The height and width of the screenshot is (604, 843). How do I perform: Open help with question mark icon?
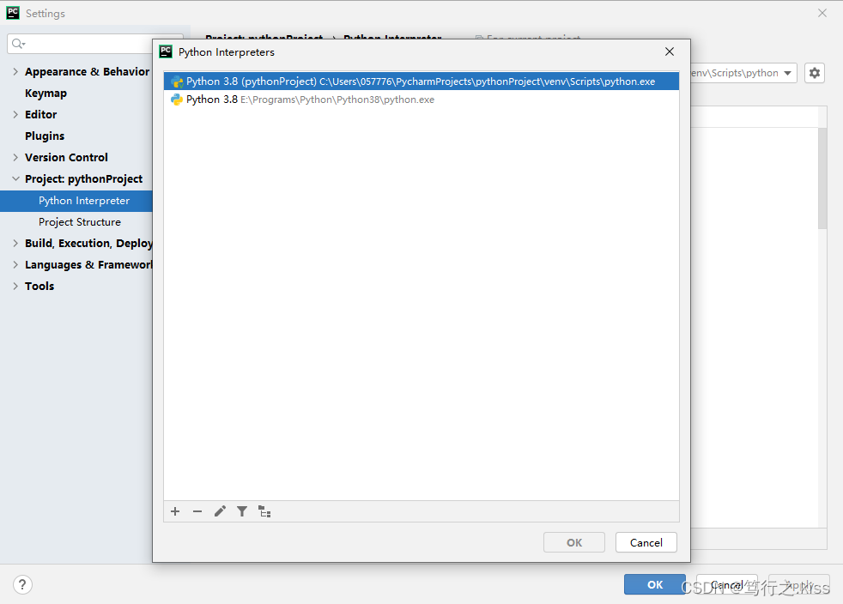point(22,584)
